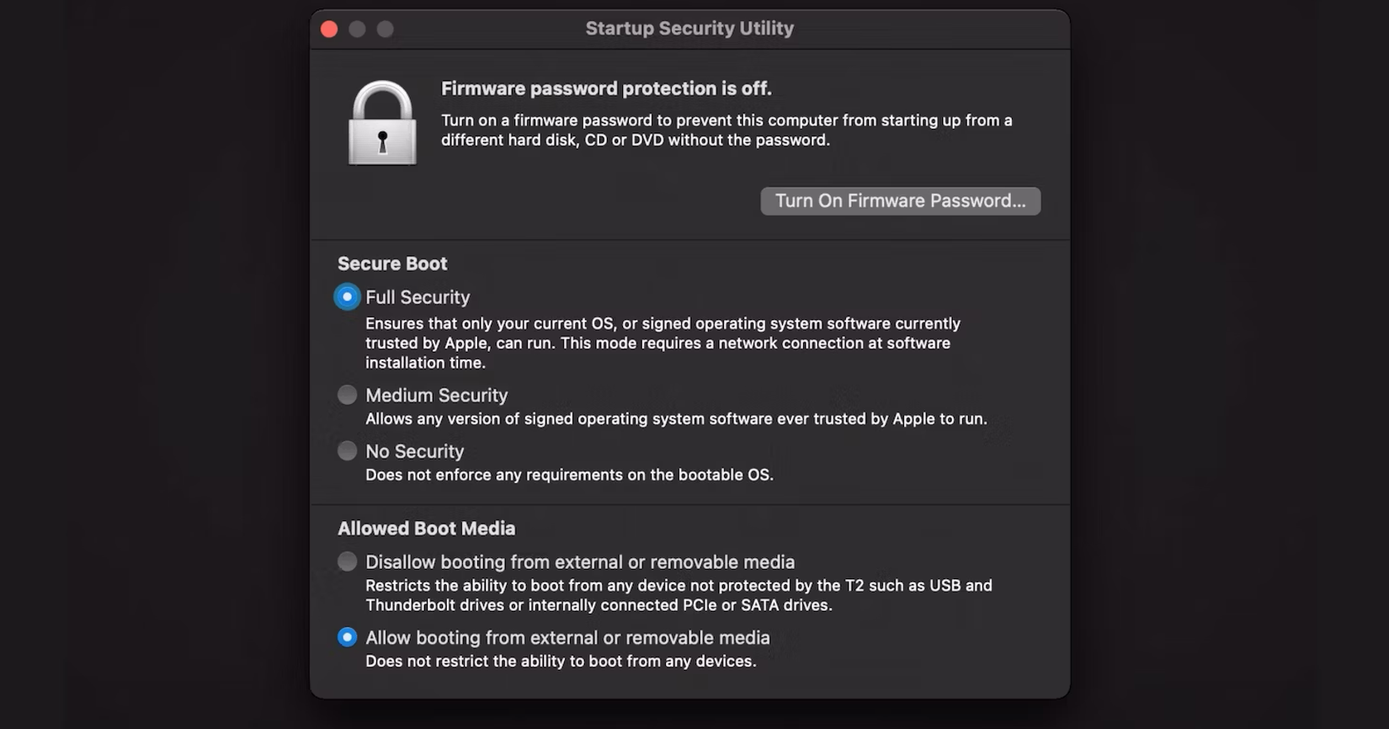Click the Disallow booting T2 restriction text
Image resolution: width=1389 pixels, height=729 pixels.
[679, 594]
